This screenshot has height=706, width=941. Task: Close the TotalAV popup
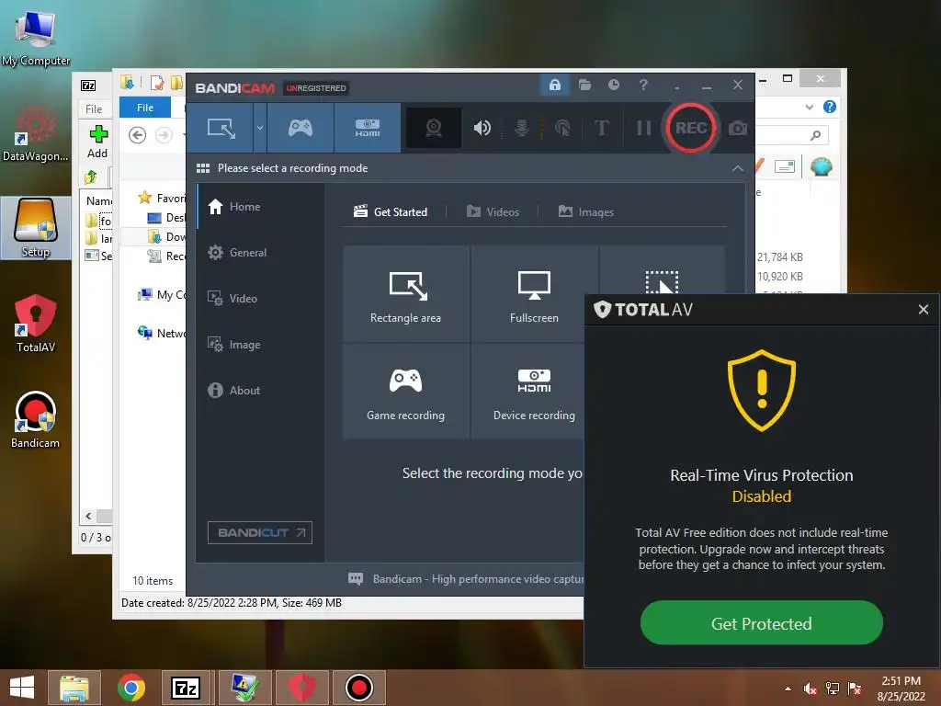click(x=923, y=309)
